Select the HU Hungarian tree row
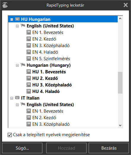 63,19
